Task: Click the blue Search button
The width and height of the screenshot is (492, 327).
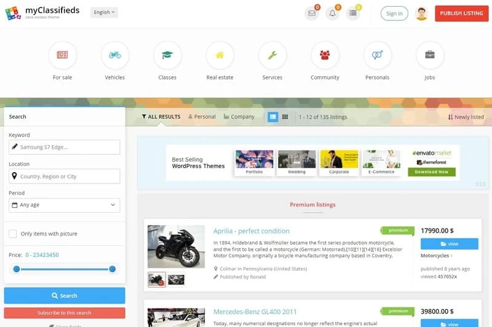Action: 65,295
